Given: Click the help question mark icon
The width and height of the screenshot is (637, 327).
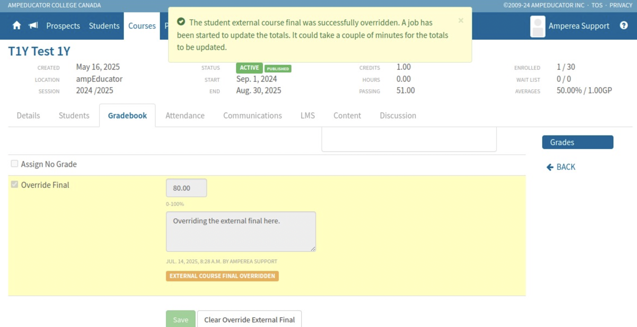Looking at the screenshot, I should pyautogui.click(x=624, y=25).
